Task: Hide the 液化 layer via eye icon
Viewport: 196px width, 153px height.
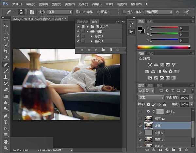Action: [141, 125]
